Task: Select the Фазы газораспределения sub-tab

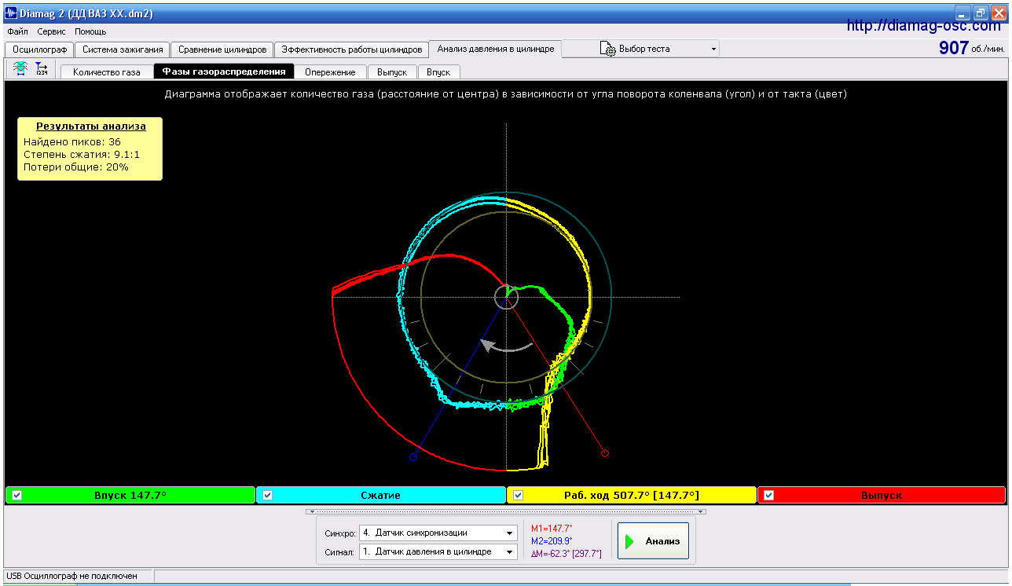Action: coord(224,71)
